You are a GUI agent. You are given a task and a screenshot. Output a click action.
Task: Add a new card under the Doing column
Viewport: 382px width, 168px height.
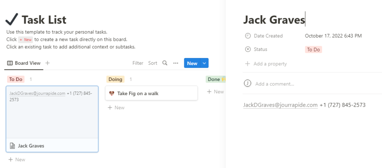click(116, 107)
